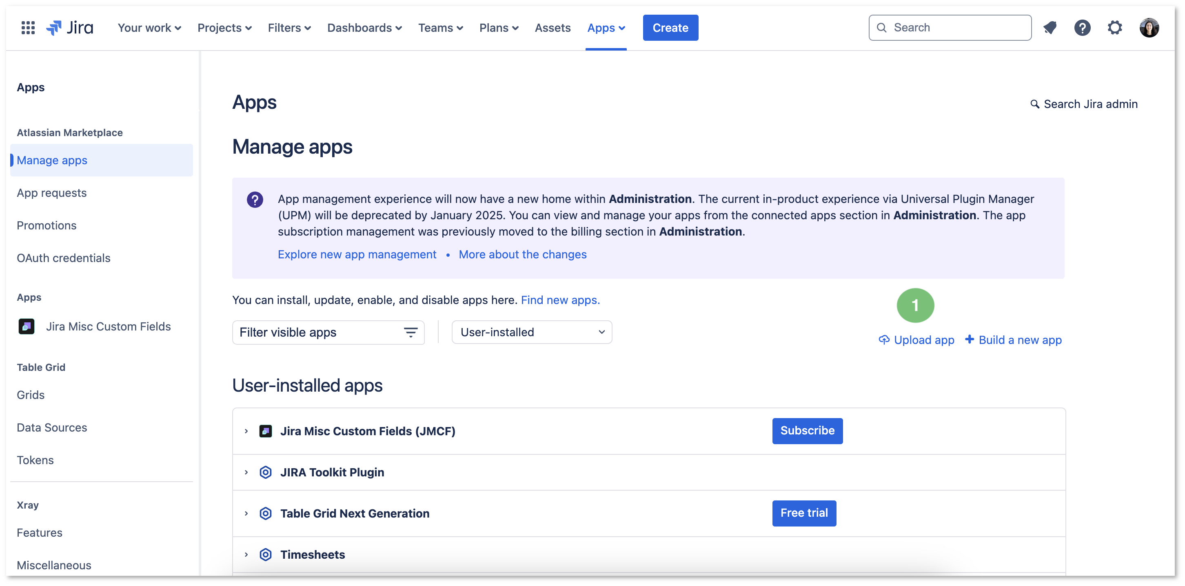Image resolution: width=1185 pixels, height=586 pixels.
Task: Click the Timesheets hexagon icon
Action: click(265, 555)
